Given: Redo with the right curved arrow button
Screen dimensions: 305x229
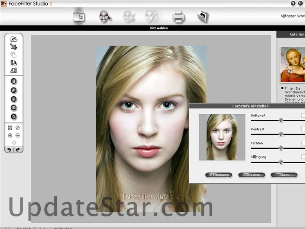Looking at the screenshot, I should pos(18,150).
